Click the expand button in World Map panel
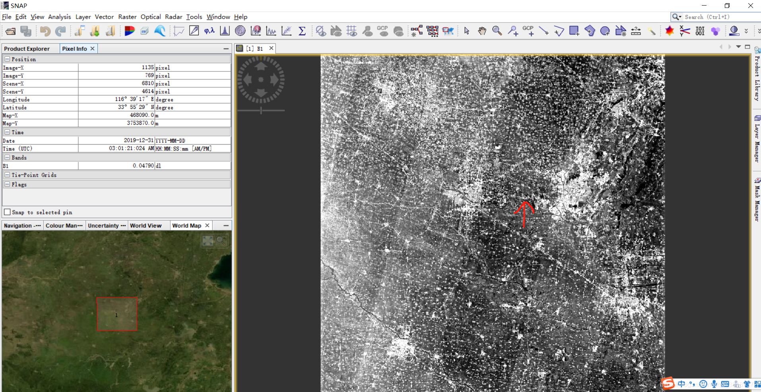 [x=208, y=241]
